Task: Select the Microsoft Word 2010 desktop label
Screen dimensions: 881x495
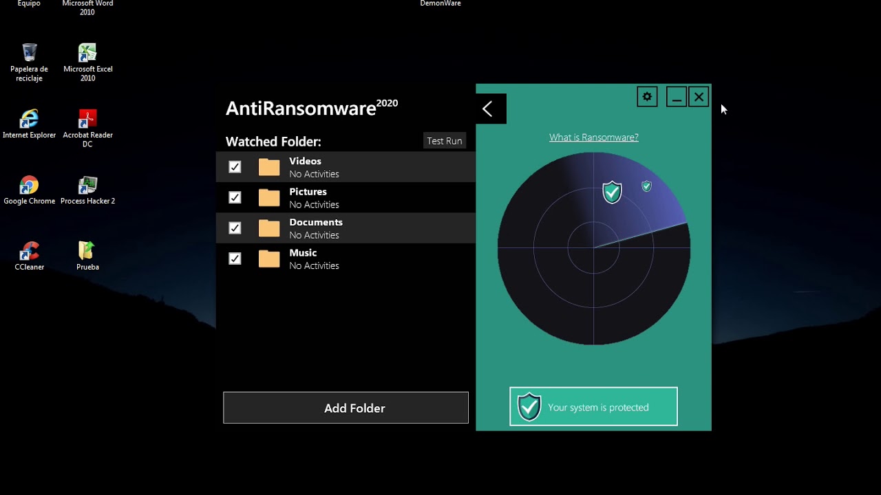Action: (87, 8)
